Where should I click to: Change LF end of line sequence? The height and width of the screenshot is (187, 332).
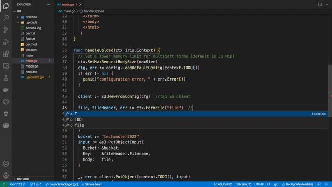(x=269, y=184)
